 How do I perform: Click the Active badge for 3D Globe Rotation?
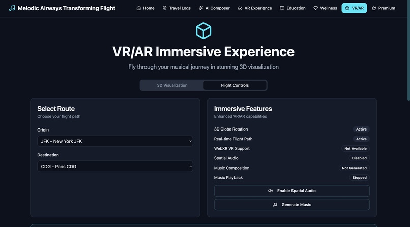point(361,129)
